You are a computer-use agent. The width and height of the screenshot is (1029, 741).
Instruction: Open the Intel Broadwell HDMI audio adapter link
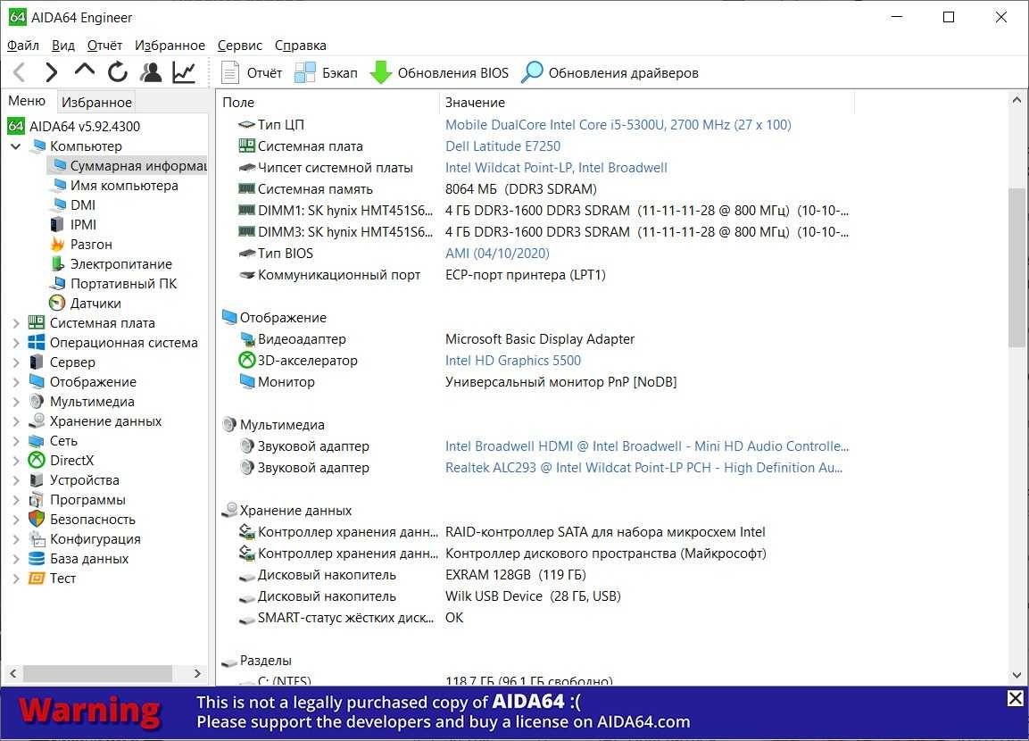click(x=647, y=446)
